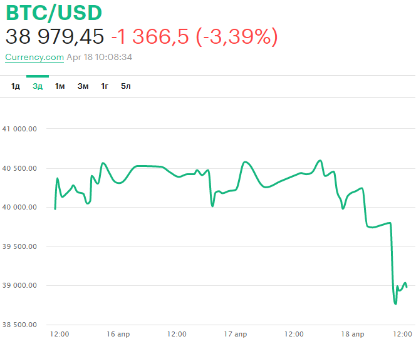416x344 pixels.
Task: Click the 40 500.00 price axis label
Action: 21,168
